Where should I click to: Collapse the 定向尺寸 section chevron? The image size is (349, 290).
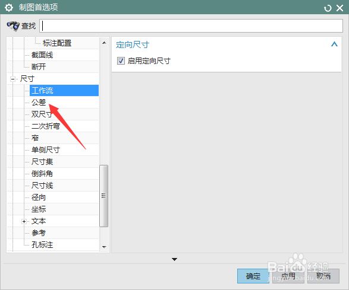pyautogui.click(x=334, y=44)
